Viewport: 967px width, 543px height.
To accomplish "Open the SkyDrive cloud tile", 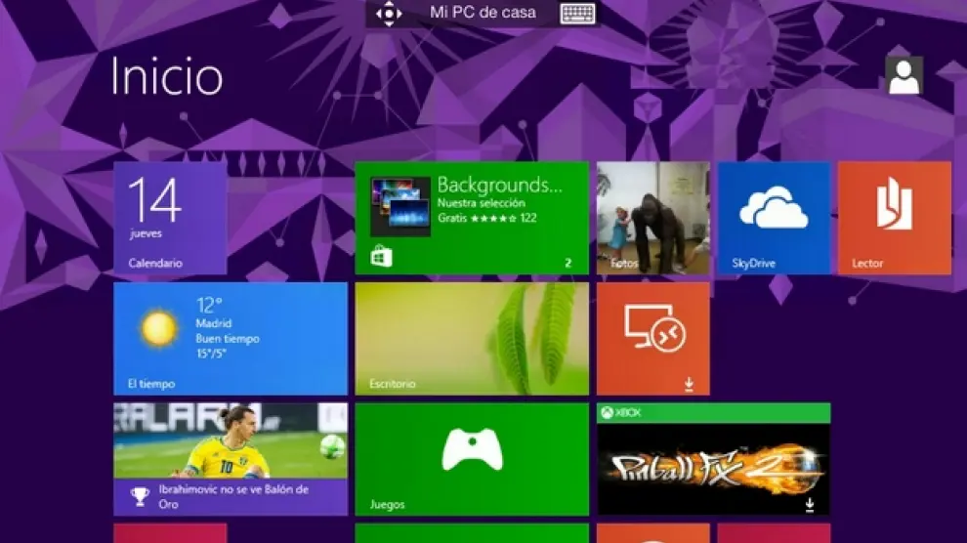I will (774, 218).
